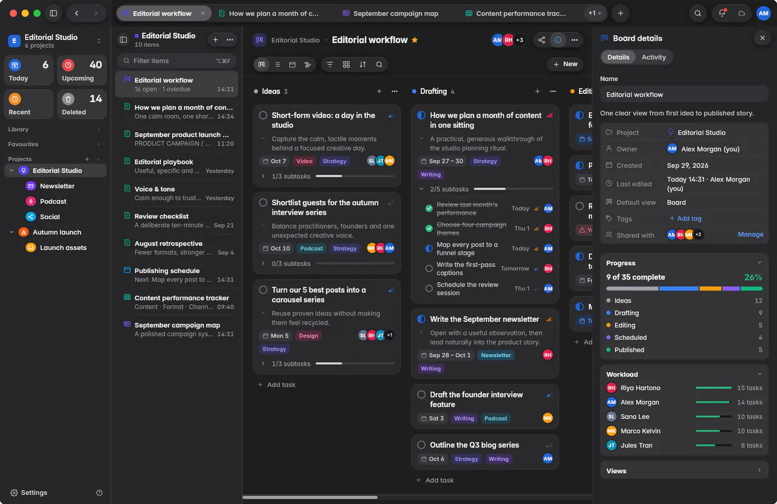Screen dimensions: 777x504
Task: Add a task via Ideas column plus icon
Action: tap(379, 92)
